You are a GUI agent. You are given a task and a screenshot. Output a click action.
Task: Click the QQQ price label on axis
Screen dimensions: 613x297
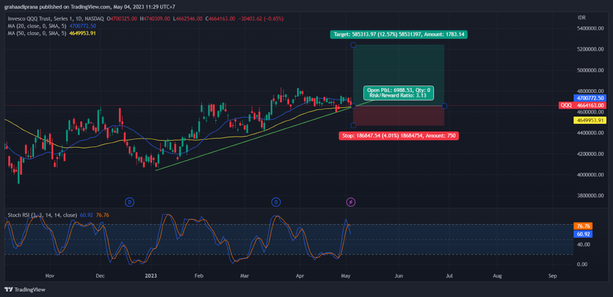[x=584, y=105]
